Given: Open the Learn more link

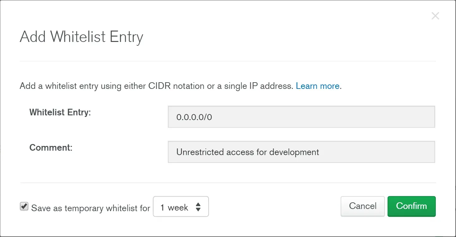Looking at the screenshot, I should pos(318,86).
